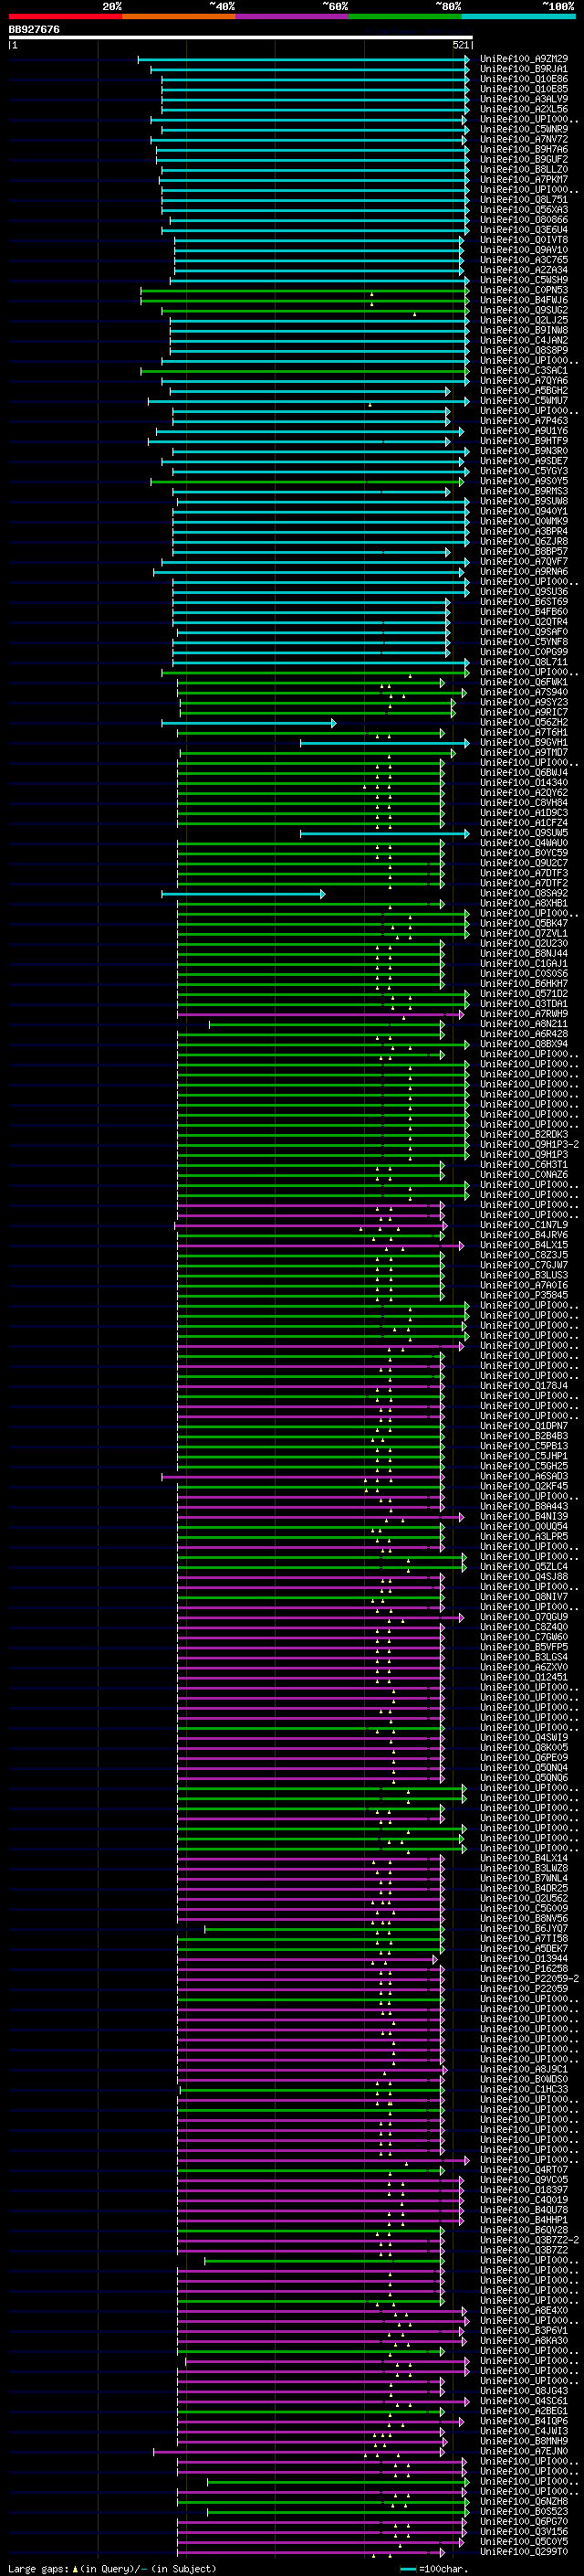Viewport: 584px width, 2576px height.
Task: Select the UniRef100_Q10EB5 hit label
Action: pyautogui.click(x=524, y=89)
